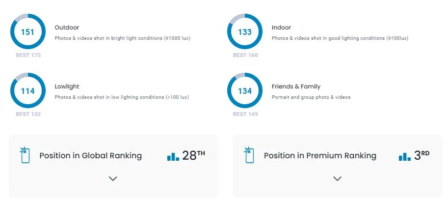Image resolution: width=448 pixels, height=203 pixels.
Task: Click the 28TH global rank value
Action: (x=193, y=155)
